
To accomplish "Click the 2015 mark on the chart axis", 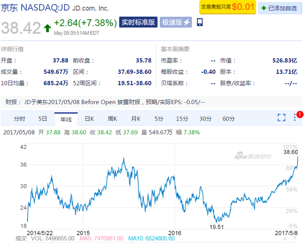I will 83,233.
